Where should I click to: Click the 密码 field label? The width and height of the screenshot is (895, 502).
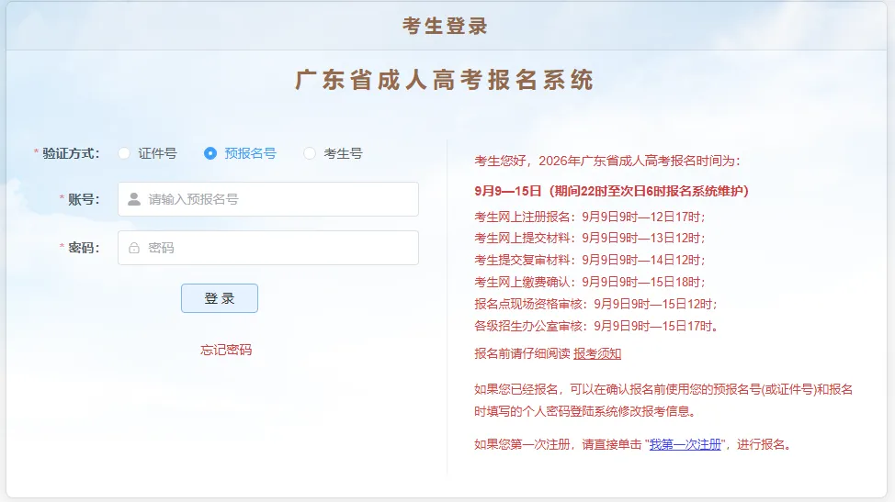84,247
